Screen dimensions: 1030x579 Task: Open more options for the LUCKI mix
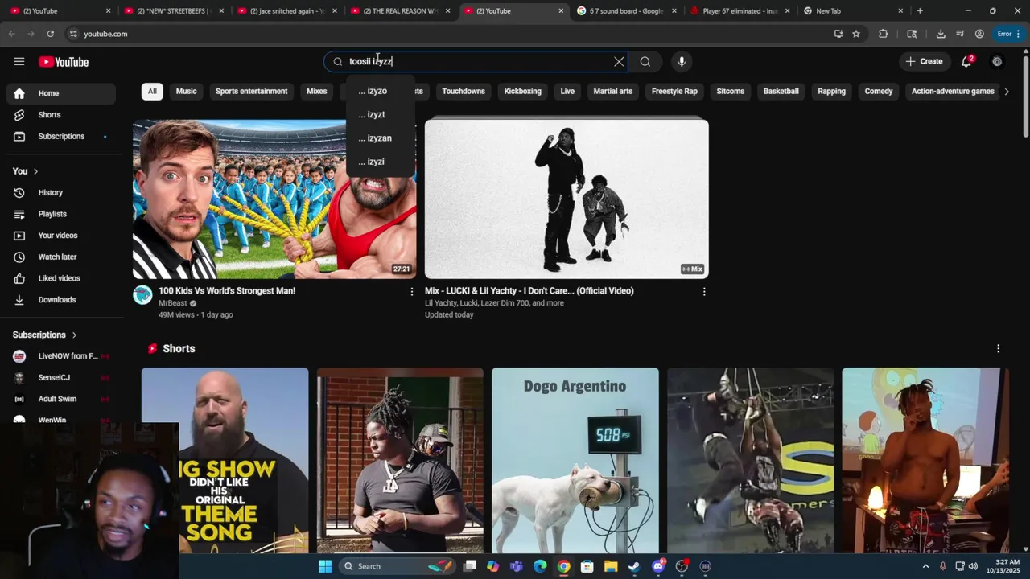[704, 292]
